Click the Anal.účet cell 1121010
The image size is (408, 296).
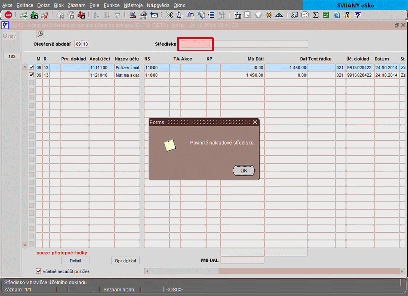(101, 75)
